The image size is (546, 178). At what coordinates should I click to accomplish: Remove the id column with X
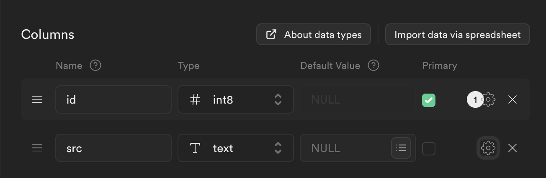click(512, 100)
